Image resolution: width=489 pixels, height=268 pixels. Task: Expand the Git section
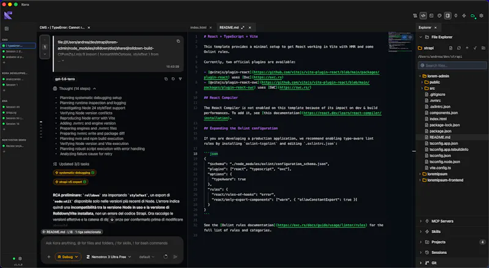pos(421,263)
